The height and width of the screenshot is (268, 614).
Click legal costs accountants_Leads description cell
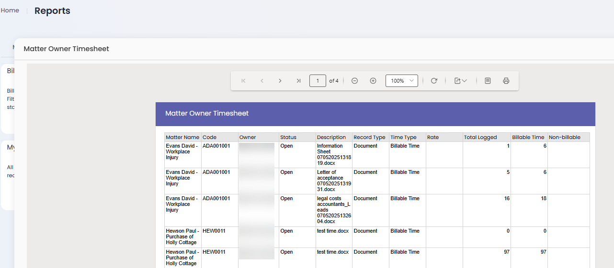tap(334, 210)
